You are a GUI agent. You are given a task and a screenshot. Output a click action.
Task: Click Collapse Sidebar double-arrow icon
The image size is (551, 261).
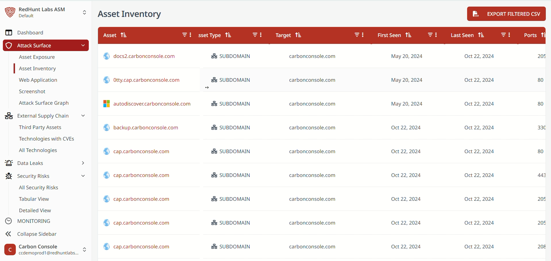(8, 234)
